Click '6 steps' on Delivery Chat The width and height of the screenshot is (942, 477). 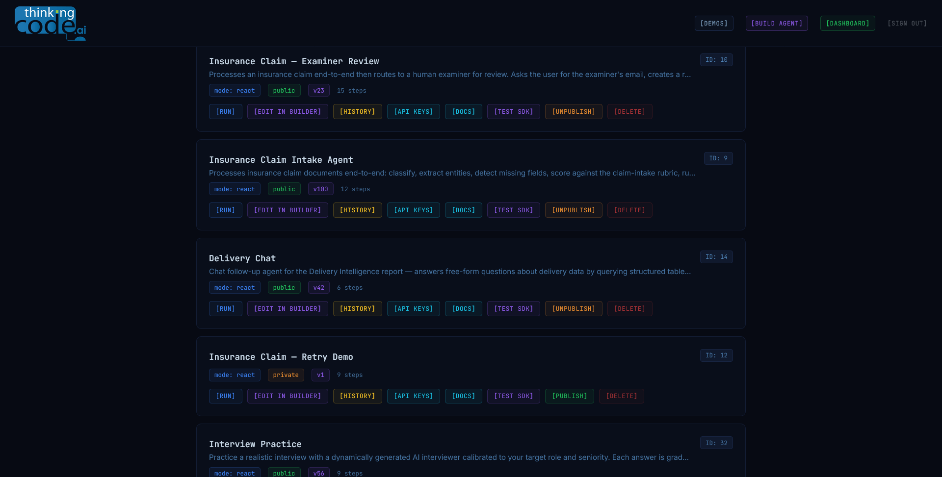click(350, 288)
